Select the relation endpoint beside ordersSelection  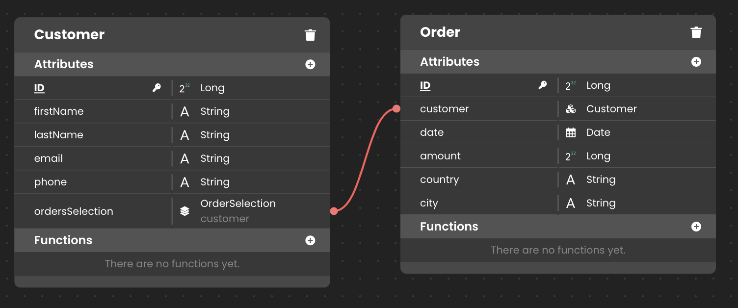tap(334, 211)
